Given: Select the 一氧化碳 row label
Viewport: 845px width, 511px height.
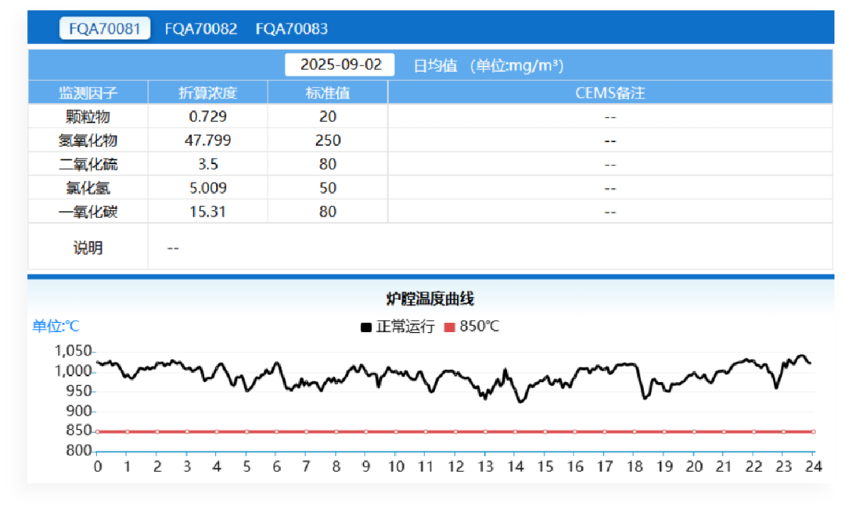Looking at the screenshot, I should tap(88, 212).
